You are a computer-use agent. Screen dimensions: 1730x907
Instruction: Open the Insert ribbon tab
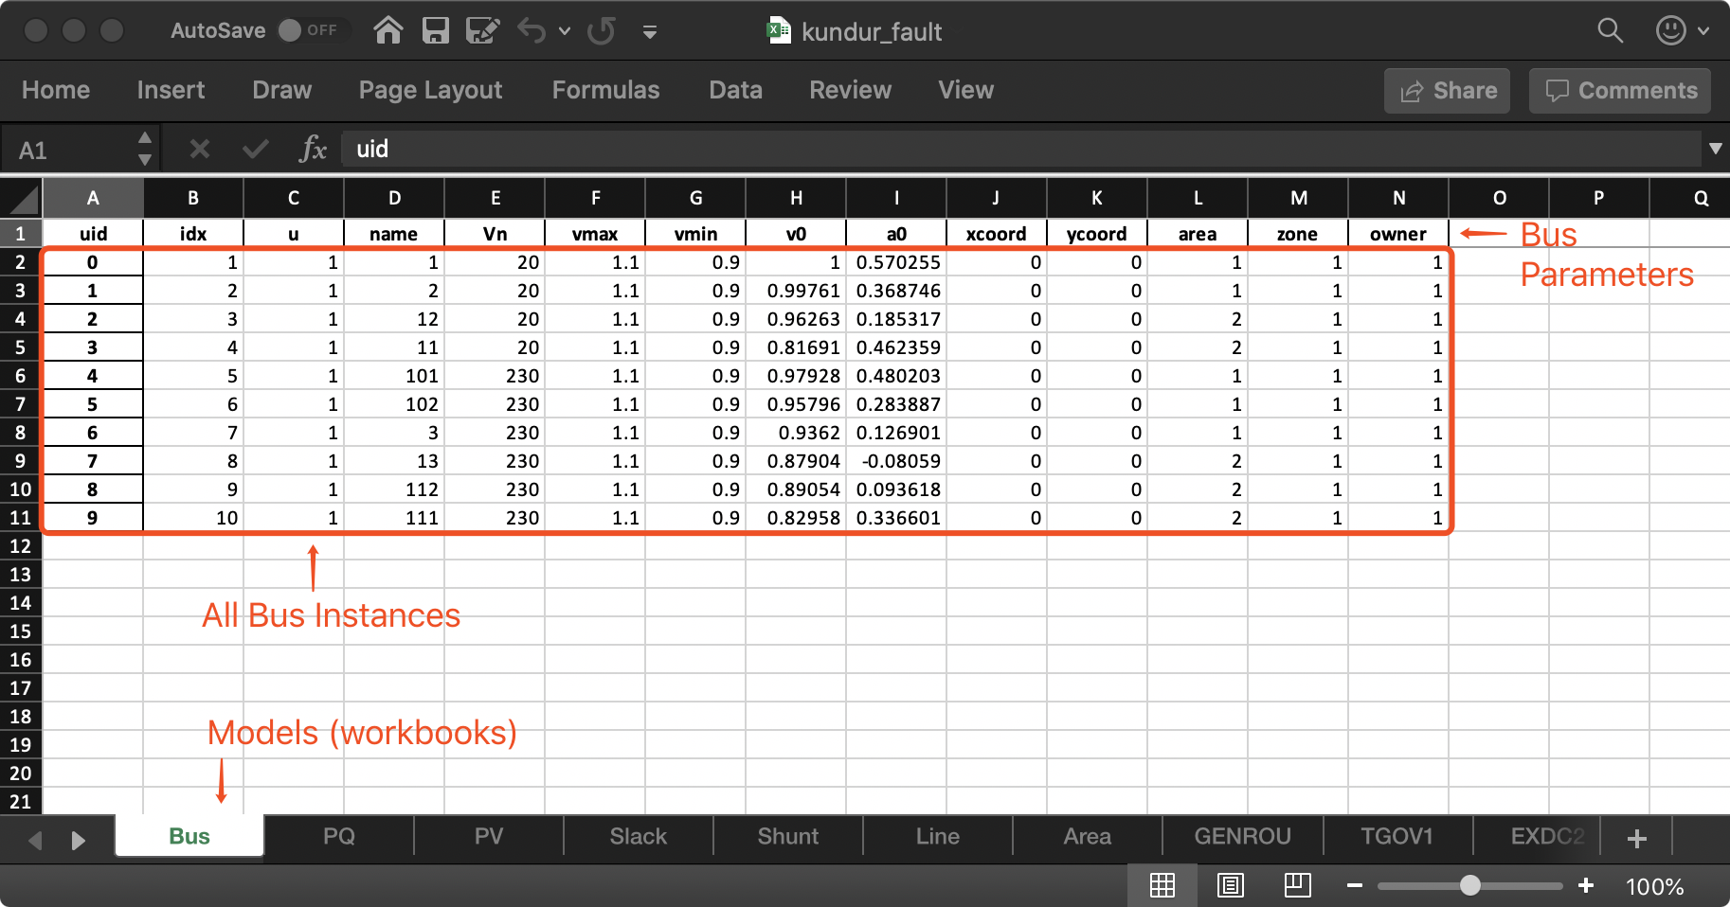click(x=171, y=90)
